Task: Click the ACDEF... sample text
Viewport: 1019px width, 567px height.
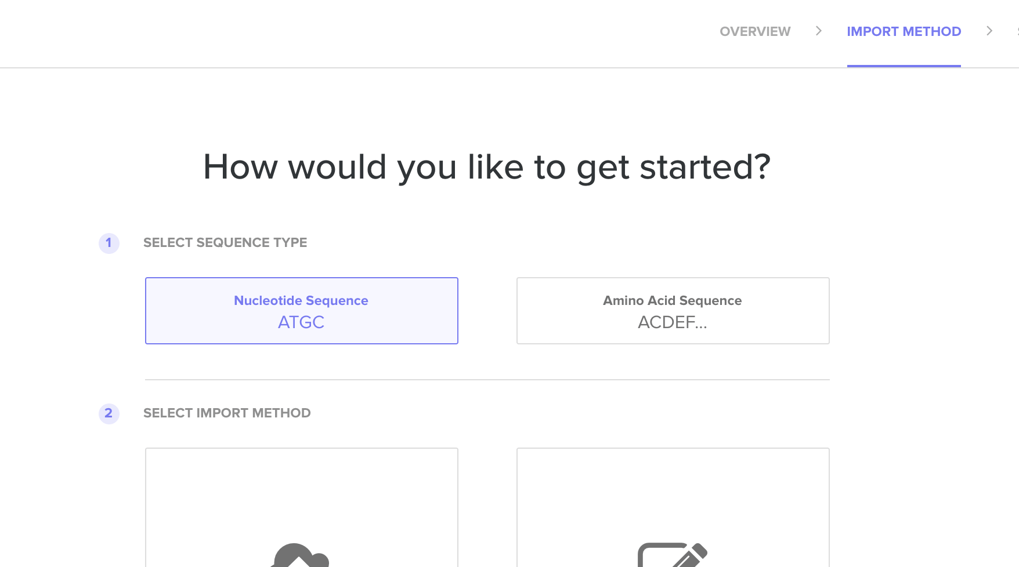Action: (x=673, y=322)
